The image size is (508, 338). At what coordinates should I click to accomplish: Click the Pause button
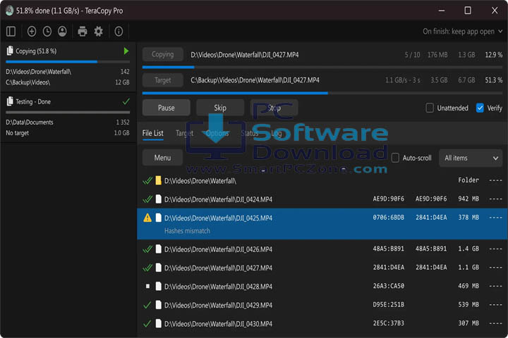[167, 108]
